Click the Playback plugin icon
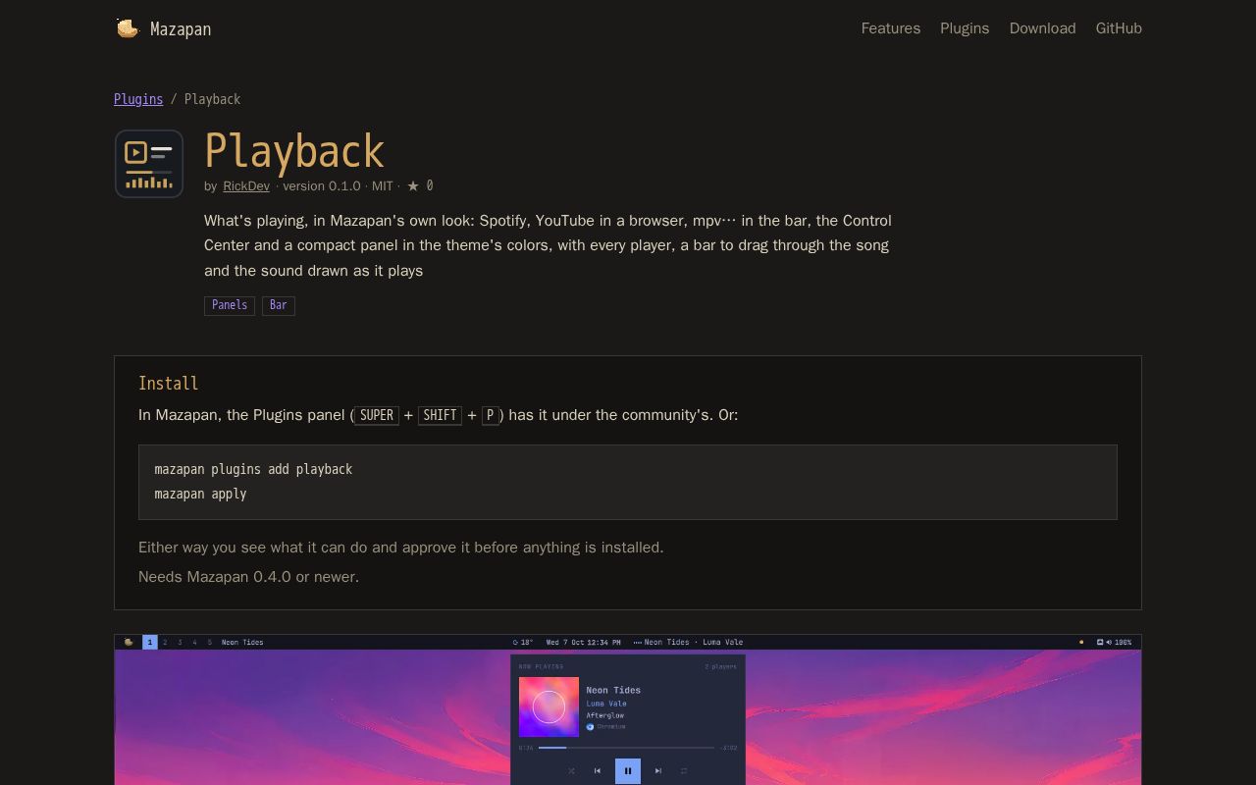This screenshot has height=785, width=1256. (x=149, y=164)
